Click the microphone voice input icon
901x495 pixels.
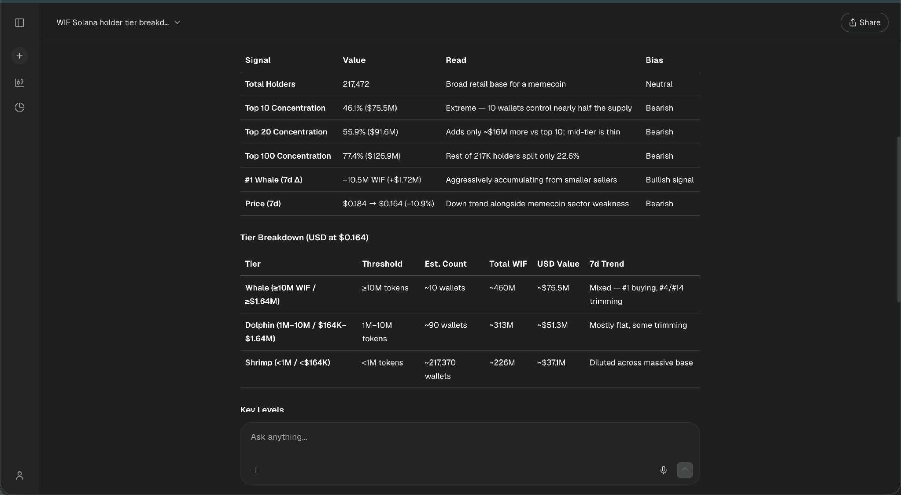pyautogui.click(x=663, y=470)
